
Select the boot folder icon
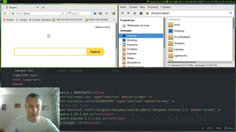(x=171, y=25)
